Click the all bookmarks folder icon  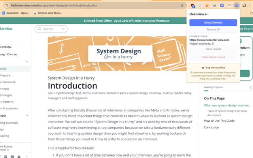(251, 13)
